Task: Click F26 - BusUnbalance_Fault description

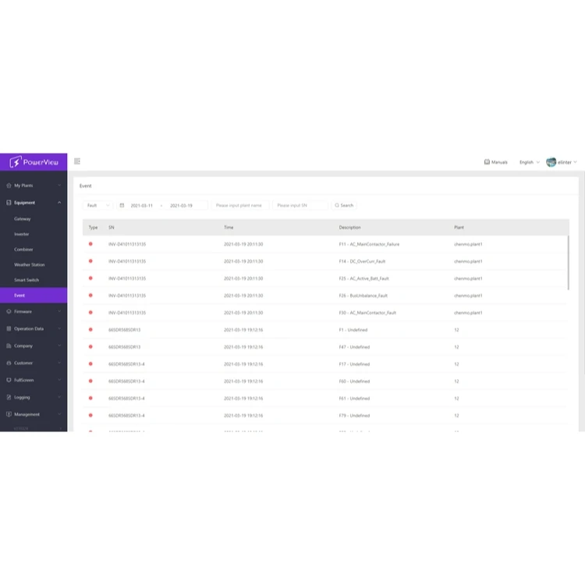Action: [x=363, y=296]
